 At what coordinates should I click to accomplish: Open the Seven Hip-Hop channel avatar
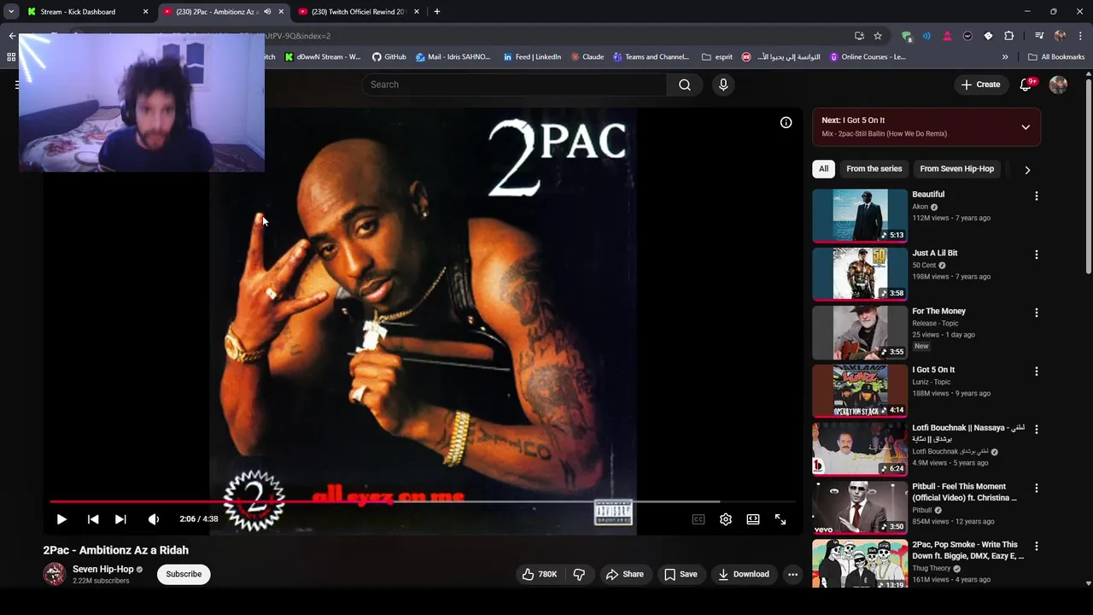[55, 574]
